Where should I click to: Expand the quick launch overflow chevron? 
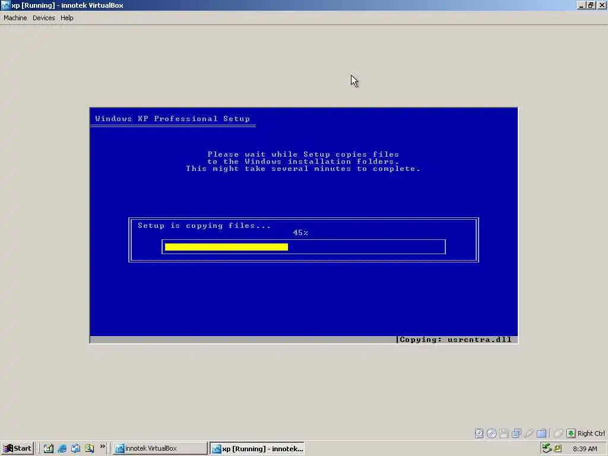[102, 446]
